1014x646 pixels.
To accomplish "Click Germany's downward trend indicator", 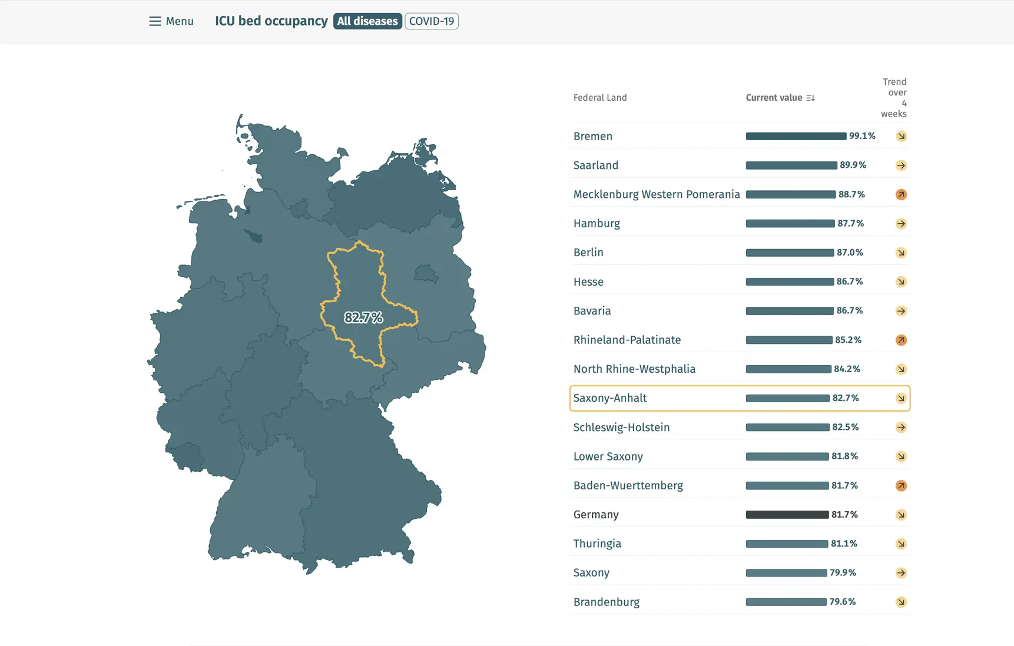I will [x=901, y=514].
